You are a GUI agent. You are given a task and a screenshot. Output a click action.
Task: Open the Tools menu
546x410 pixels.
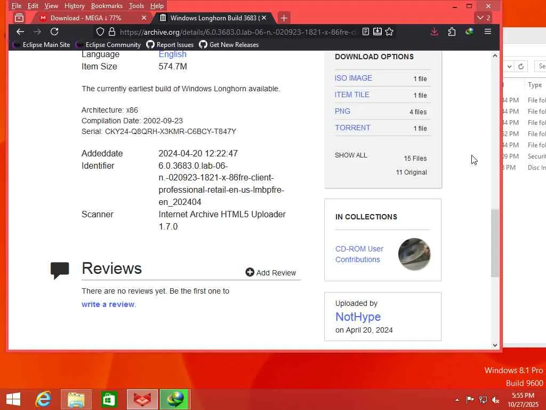pos(136,6)
